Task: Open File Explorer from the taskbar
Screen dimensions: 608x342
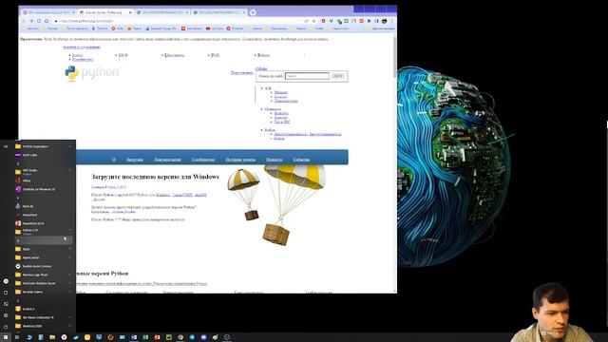Action: [x=52, y=337]
